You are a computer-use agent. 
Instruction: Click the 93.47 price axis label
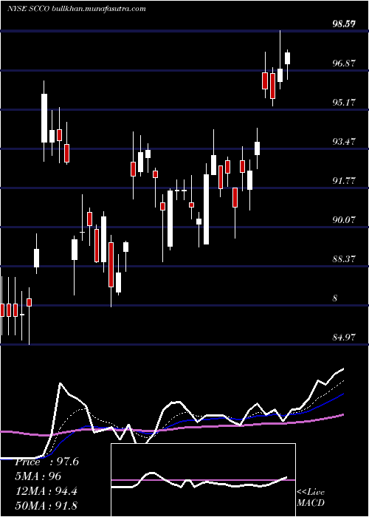click(345, 142)
